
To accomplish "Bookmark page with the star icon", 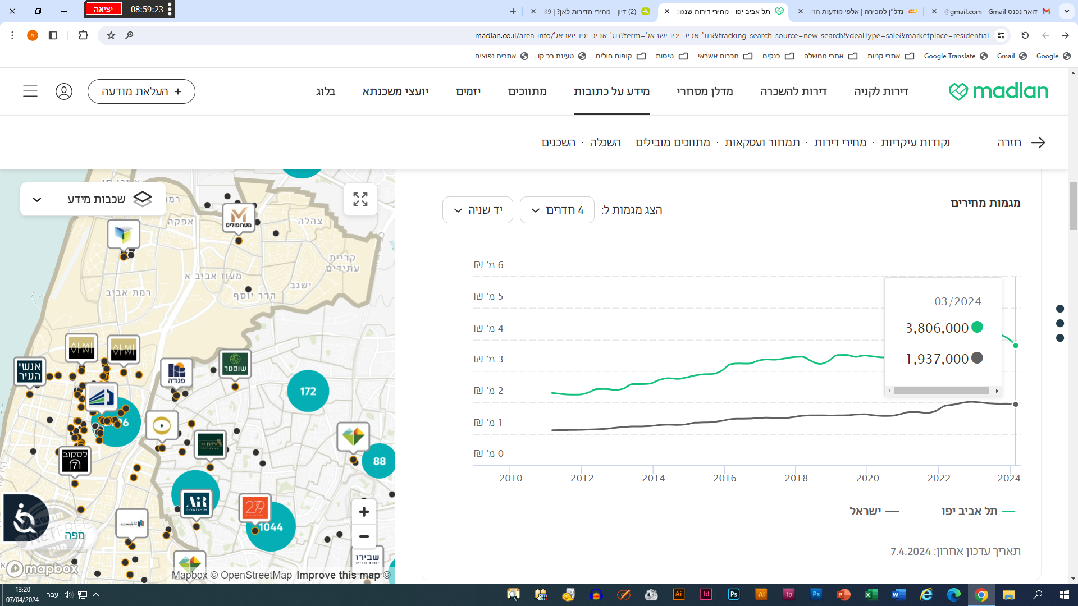I will (x=111, y=35).
